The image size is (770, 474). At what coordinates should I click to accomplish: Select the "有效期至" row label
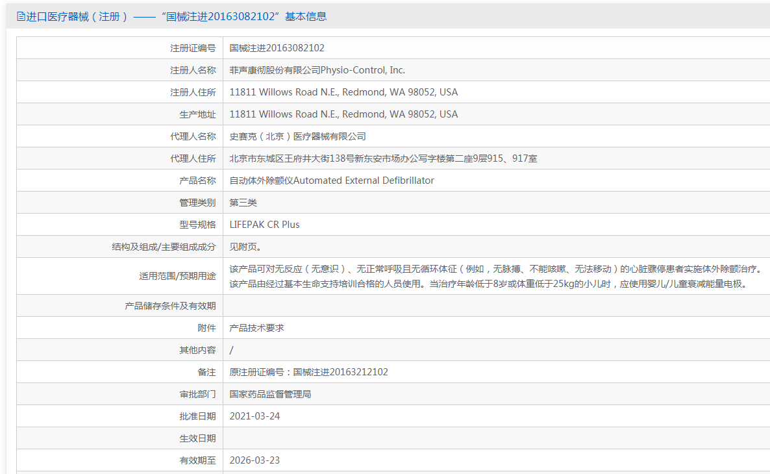coord(197,461)
